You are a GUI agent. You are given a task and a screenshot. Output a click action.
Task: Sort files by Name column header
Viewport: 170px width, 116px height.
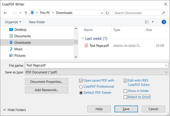pos(88,30)
